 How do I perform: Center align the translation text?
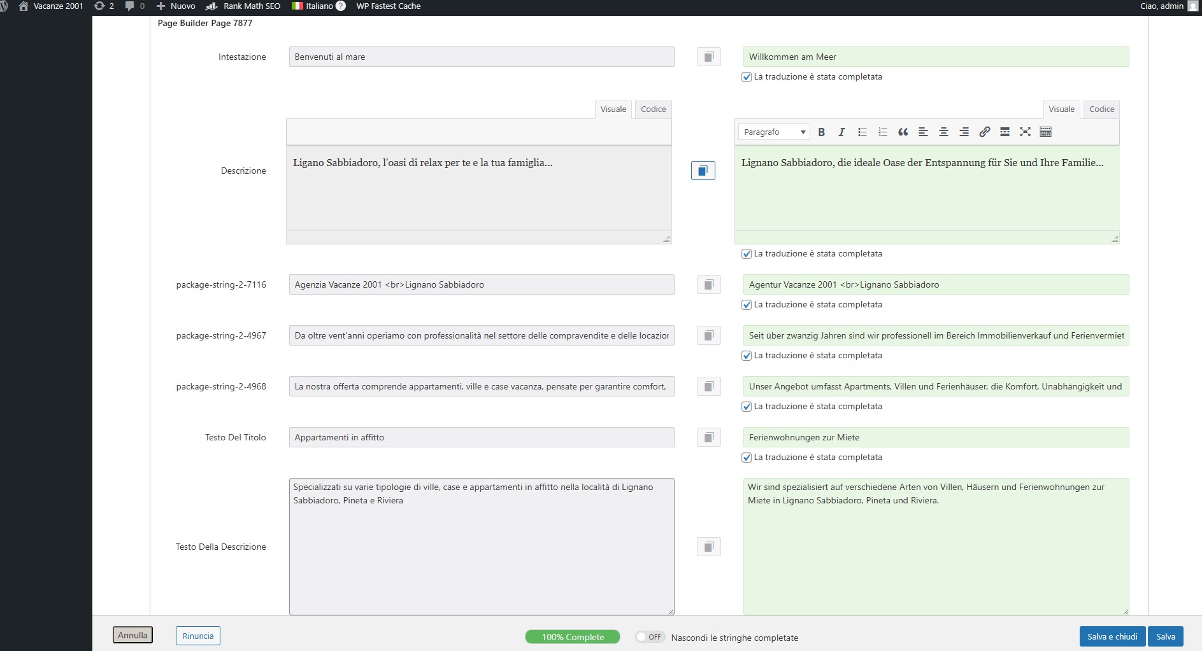pyautogui.click(x=943, y=132)
